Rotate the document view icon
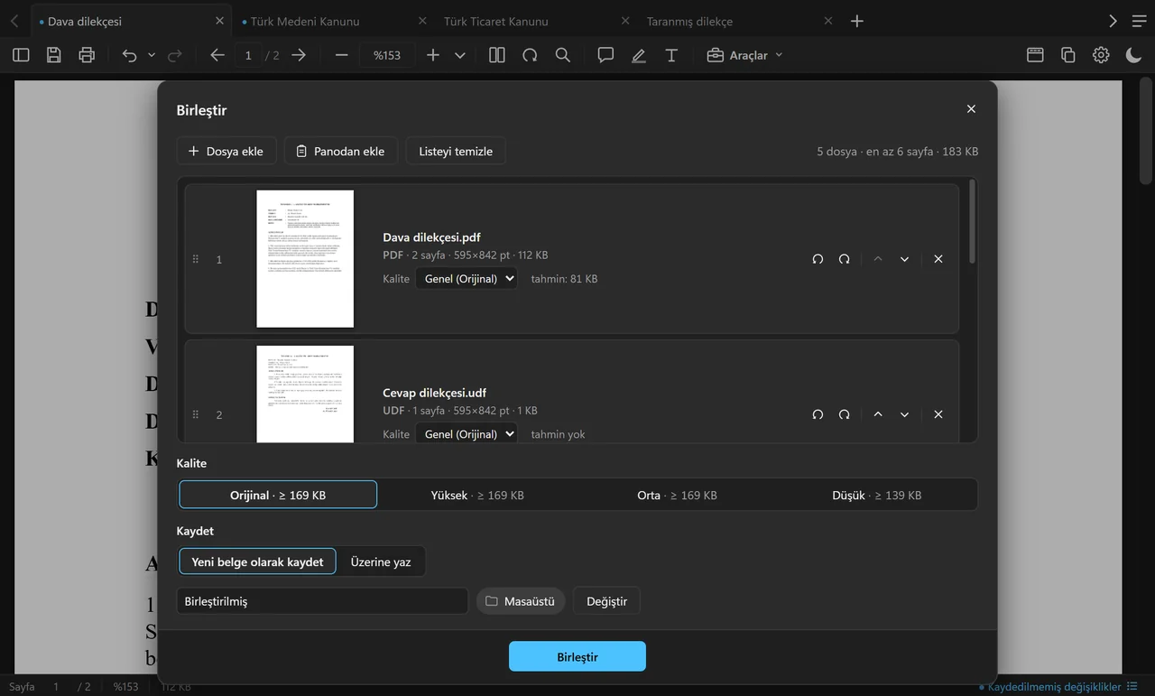Screen dimensions: 1155x696 point(530,55)
